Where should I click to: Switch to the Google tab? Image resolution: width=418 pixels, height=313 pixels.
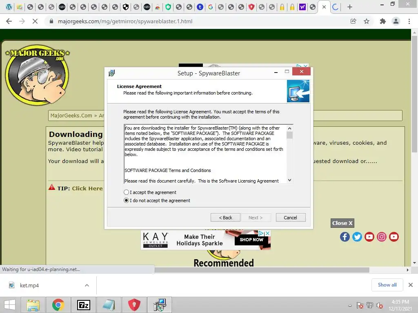pos(210,7)
